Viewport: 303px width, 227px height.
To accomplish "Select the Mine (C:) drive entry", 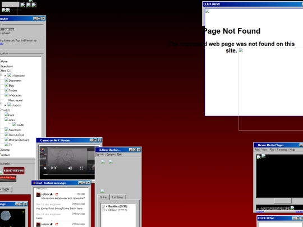I will tap(5, 71).
